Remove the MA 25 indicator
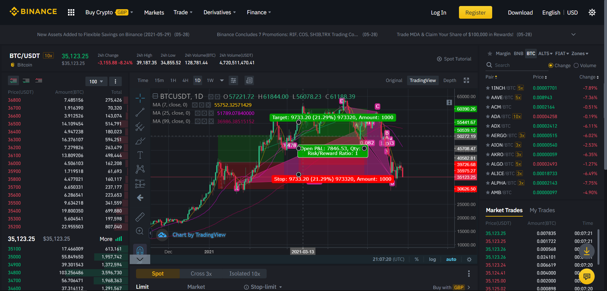The width and height of the screenshot is (607, 291). pos(211,113)
